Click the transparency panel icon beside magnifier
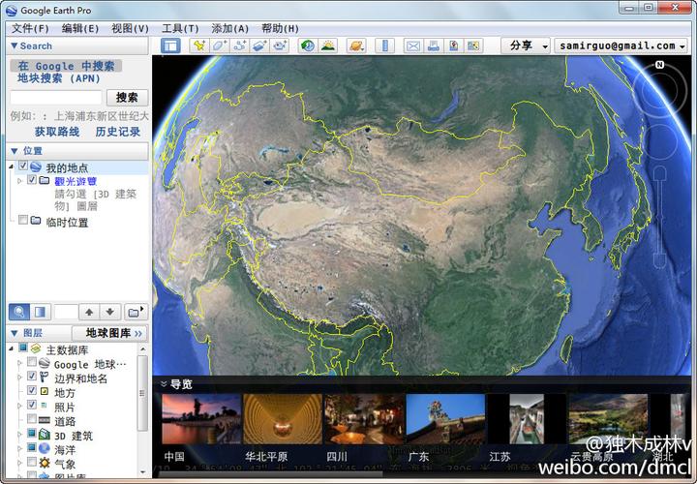The width and height of the screenshot is (697, 484). tap(41, 312)
